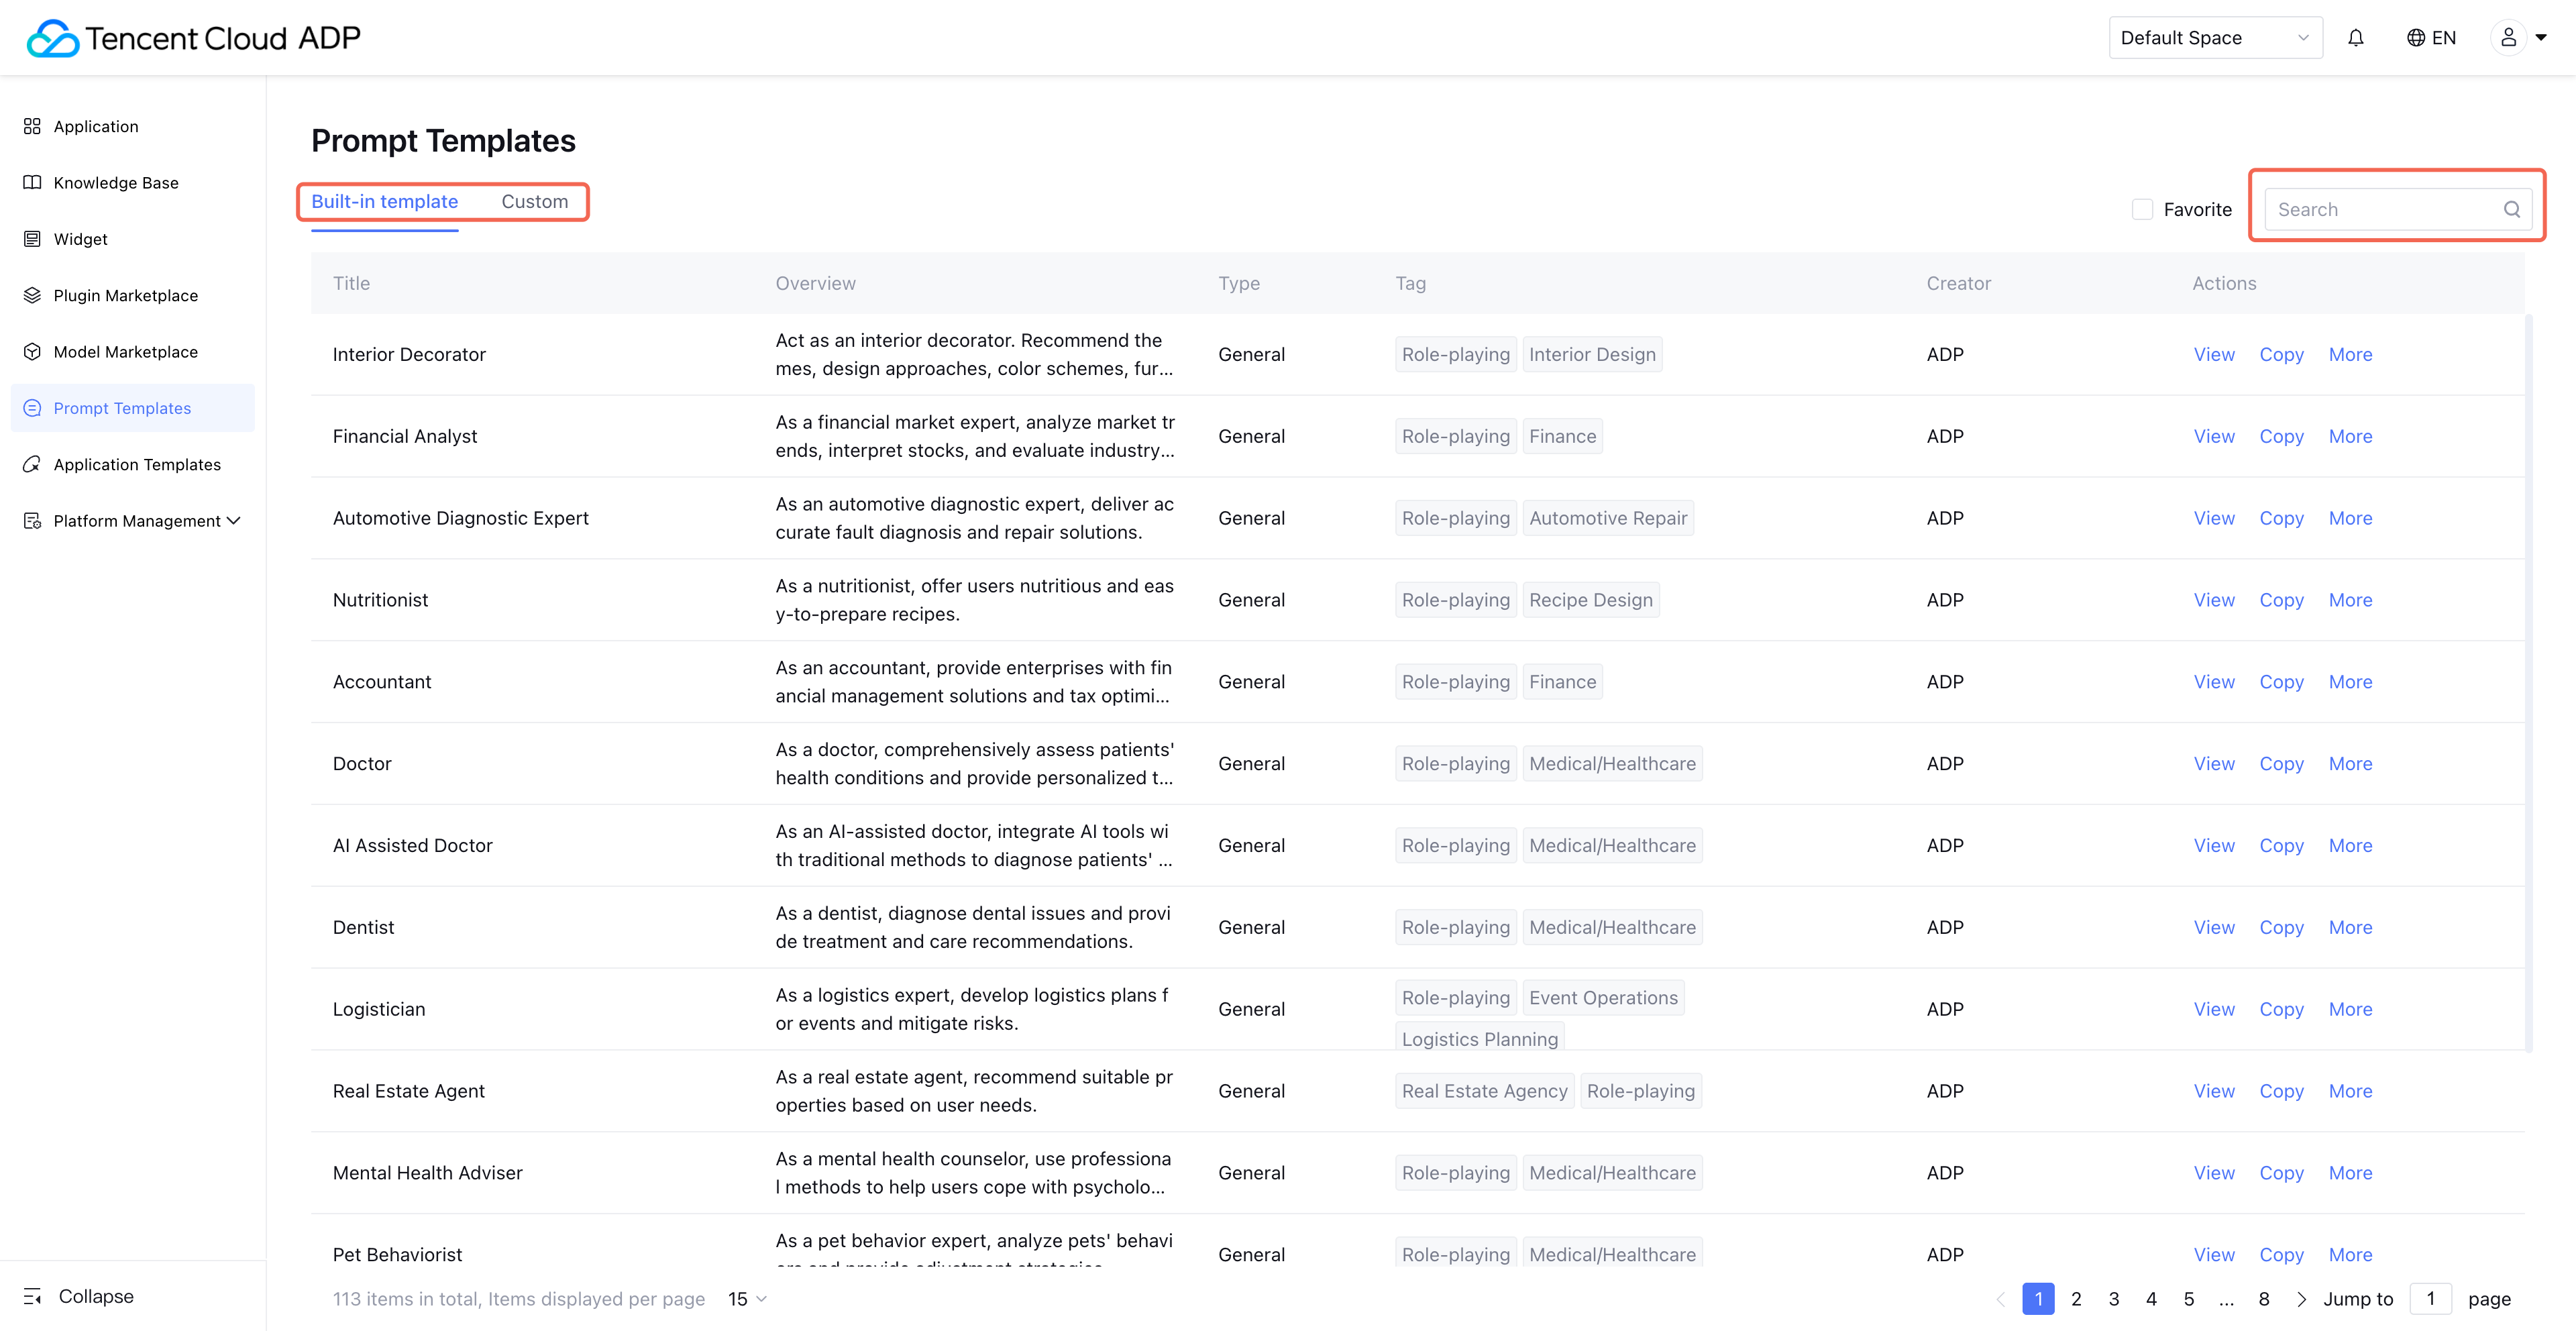This screenshot has width=2576, height=1331.
Task: Click the Plugin Marketplace layers icon
Action: 32,295
